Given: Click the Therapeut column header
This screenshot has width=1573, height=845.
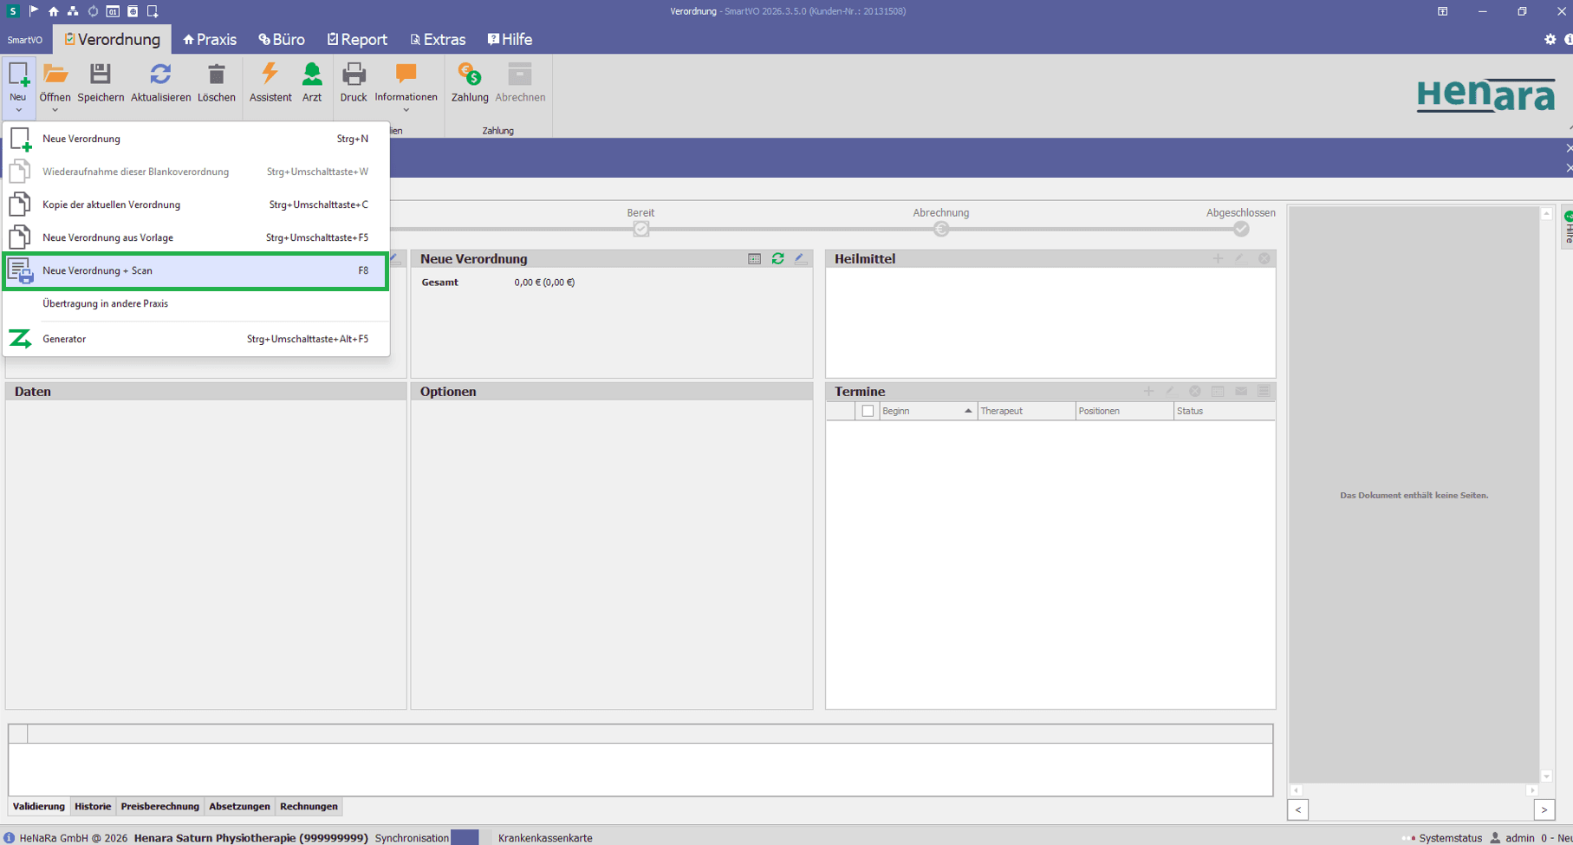Looking at the screenshot, I should [x=1026, y=411].
